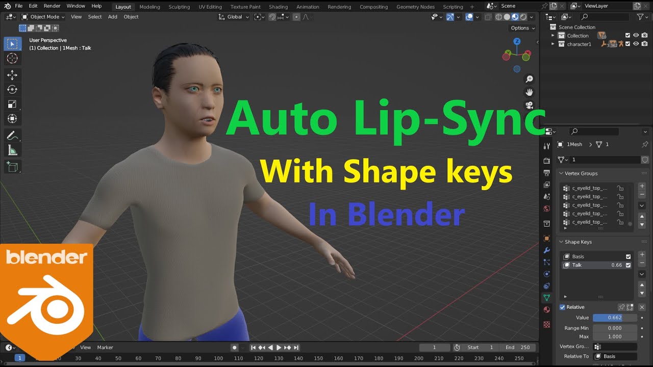
Task: Open the File menu
Action: [x=19, y=6]
